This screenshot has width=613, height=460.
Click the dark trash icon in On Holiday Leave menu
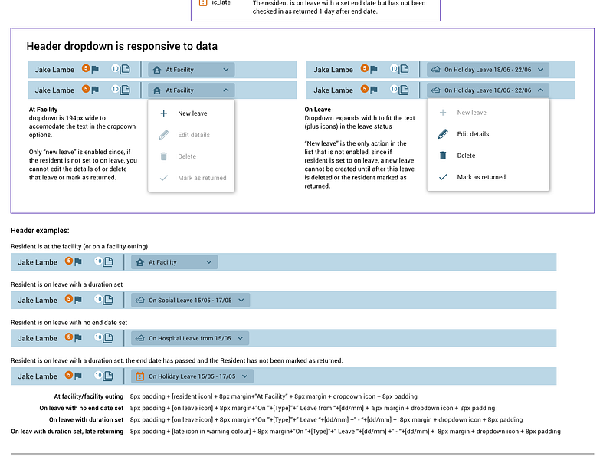[x=443, y=156]
